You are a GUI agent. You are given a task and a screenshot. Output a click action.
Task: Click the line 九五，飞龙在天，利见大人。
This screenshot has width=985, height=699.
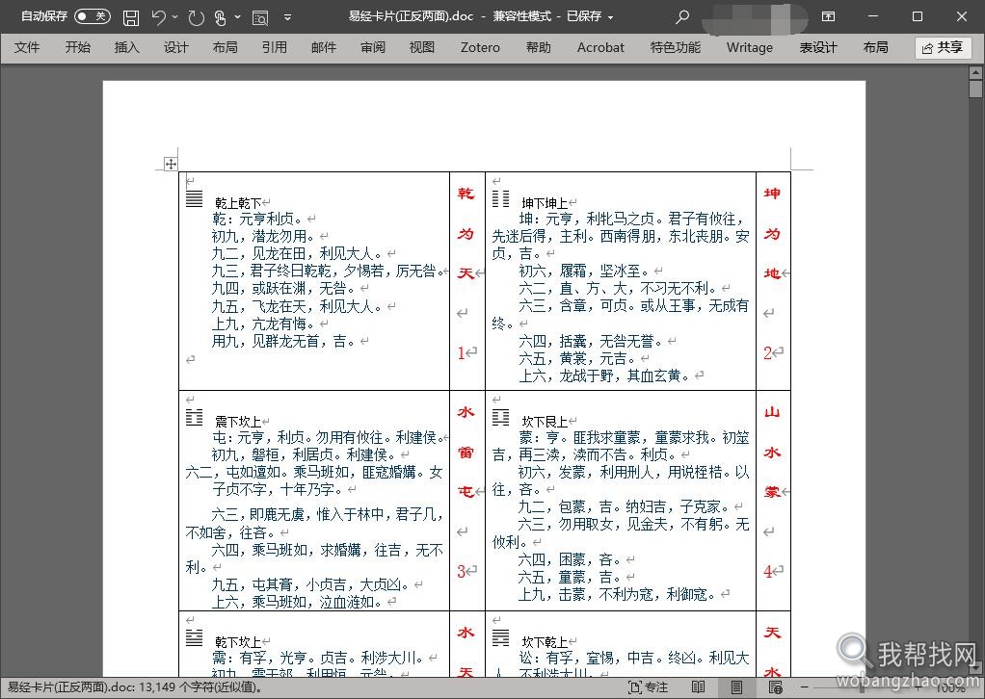coord(297,307)
